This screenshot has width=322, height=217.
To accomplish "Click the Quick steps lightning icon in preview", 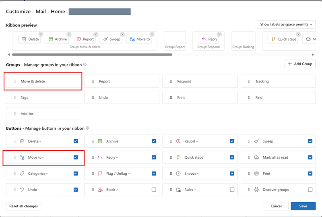I will (273, 39).
